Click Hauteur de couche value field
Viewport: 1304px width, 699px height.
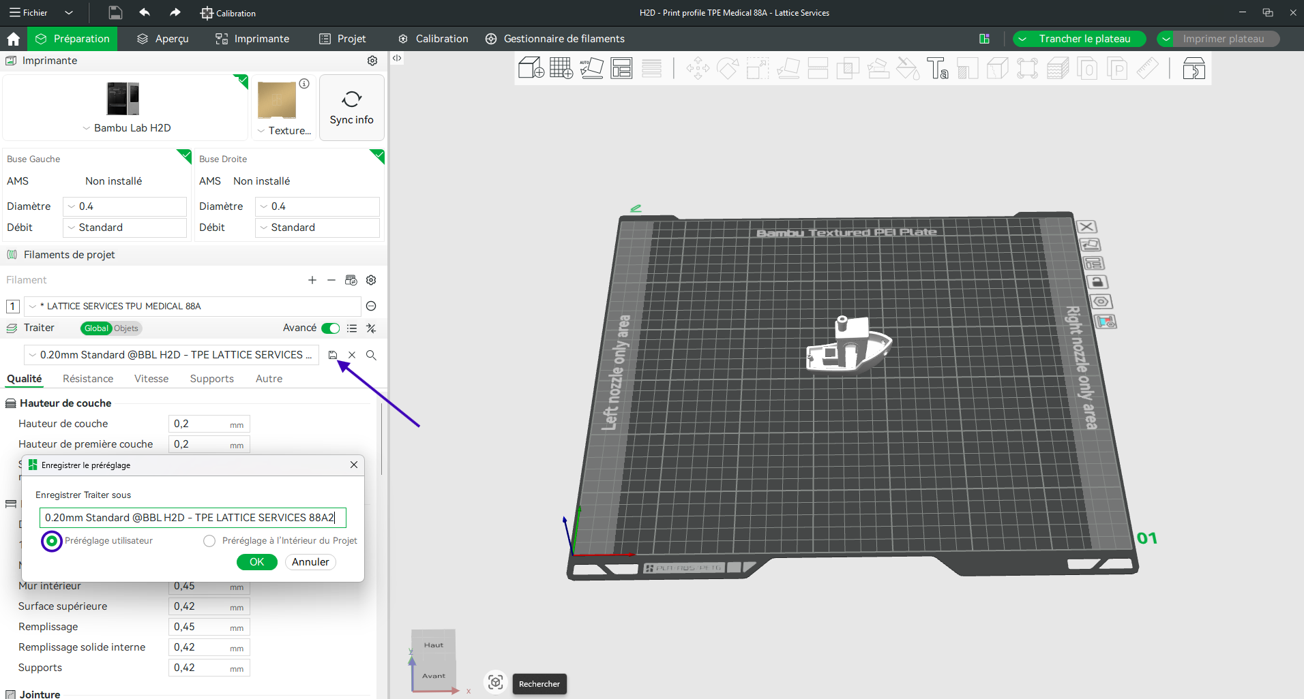click(209, 424)
